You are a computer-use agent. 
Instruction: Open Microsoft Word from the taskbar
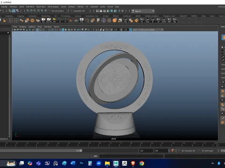coord(73,163)
